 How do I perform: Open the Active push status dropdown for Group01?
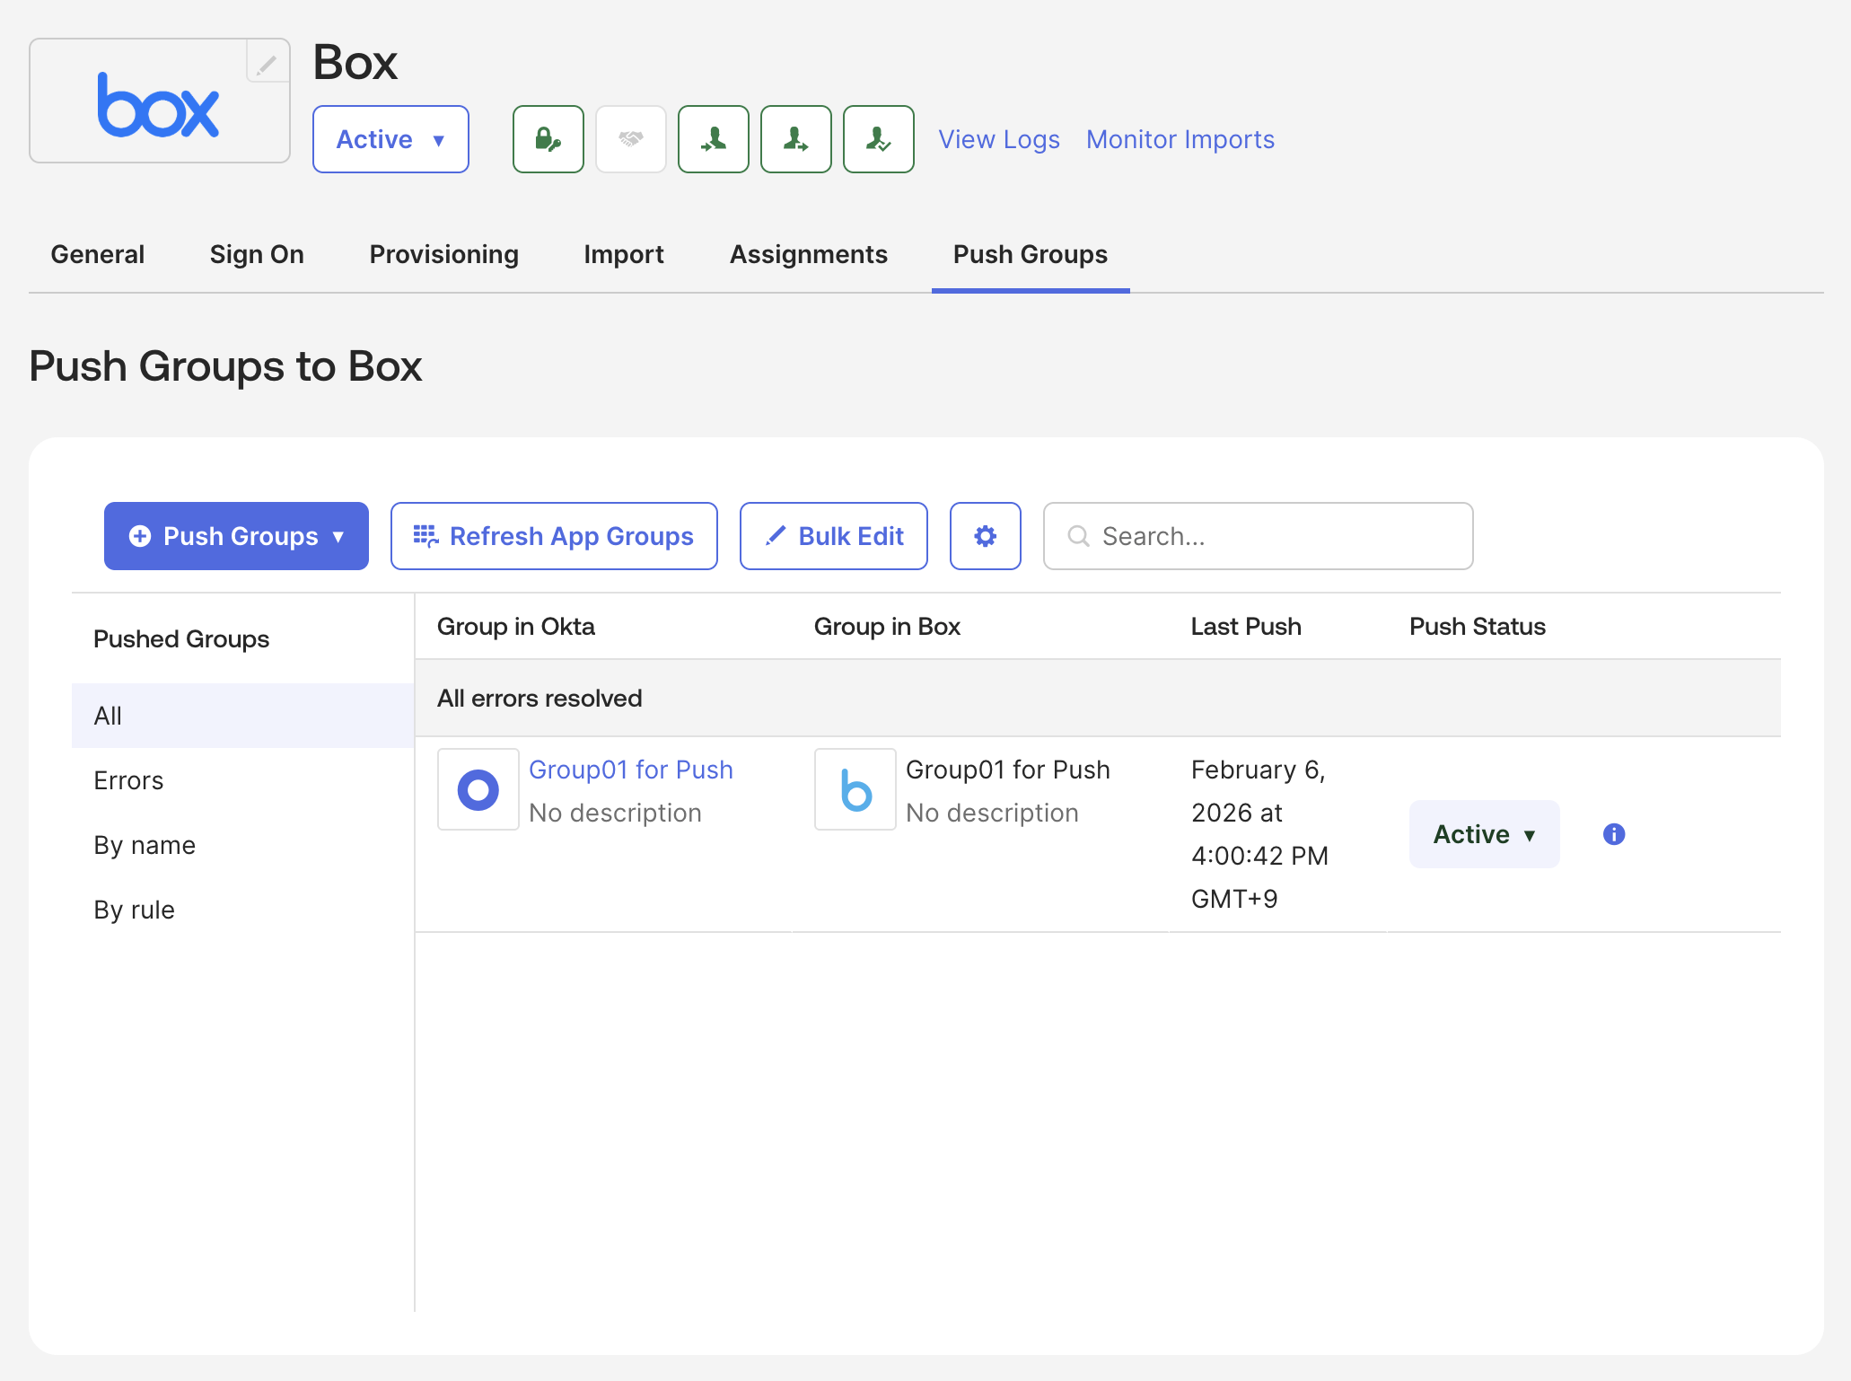pos(1485,834)
